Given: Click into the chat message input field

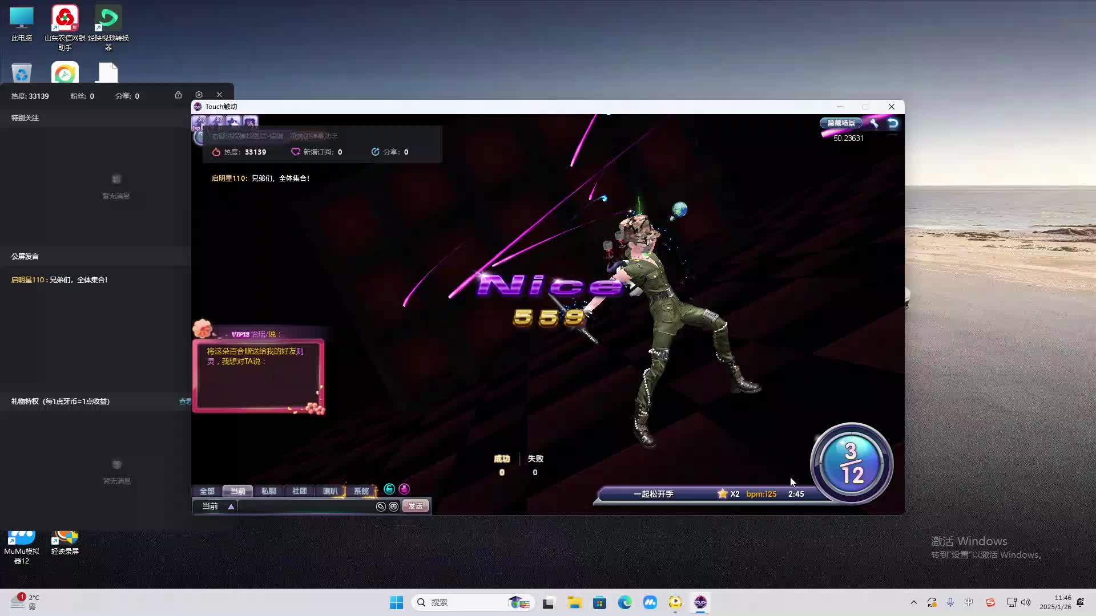Looking at the screenshot, I should coord(305,506).
